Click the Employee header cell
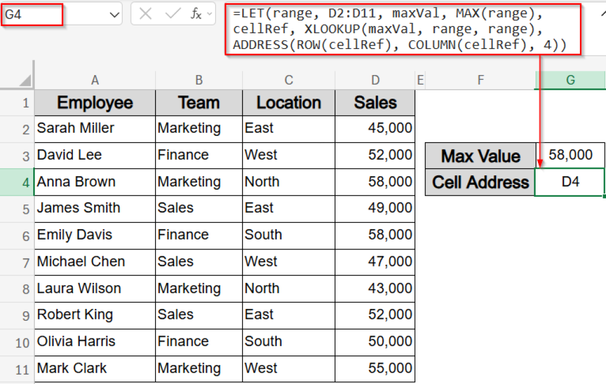This screenshot has height=384, width=606. [94, 102]
